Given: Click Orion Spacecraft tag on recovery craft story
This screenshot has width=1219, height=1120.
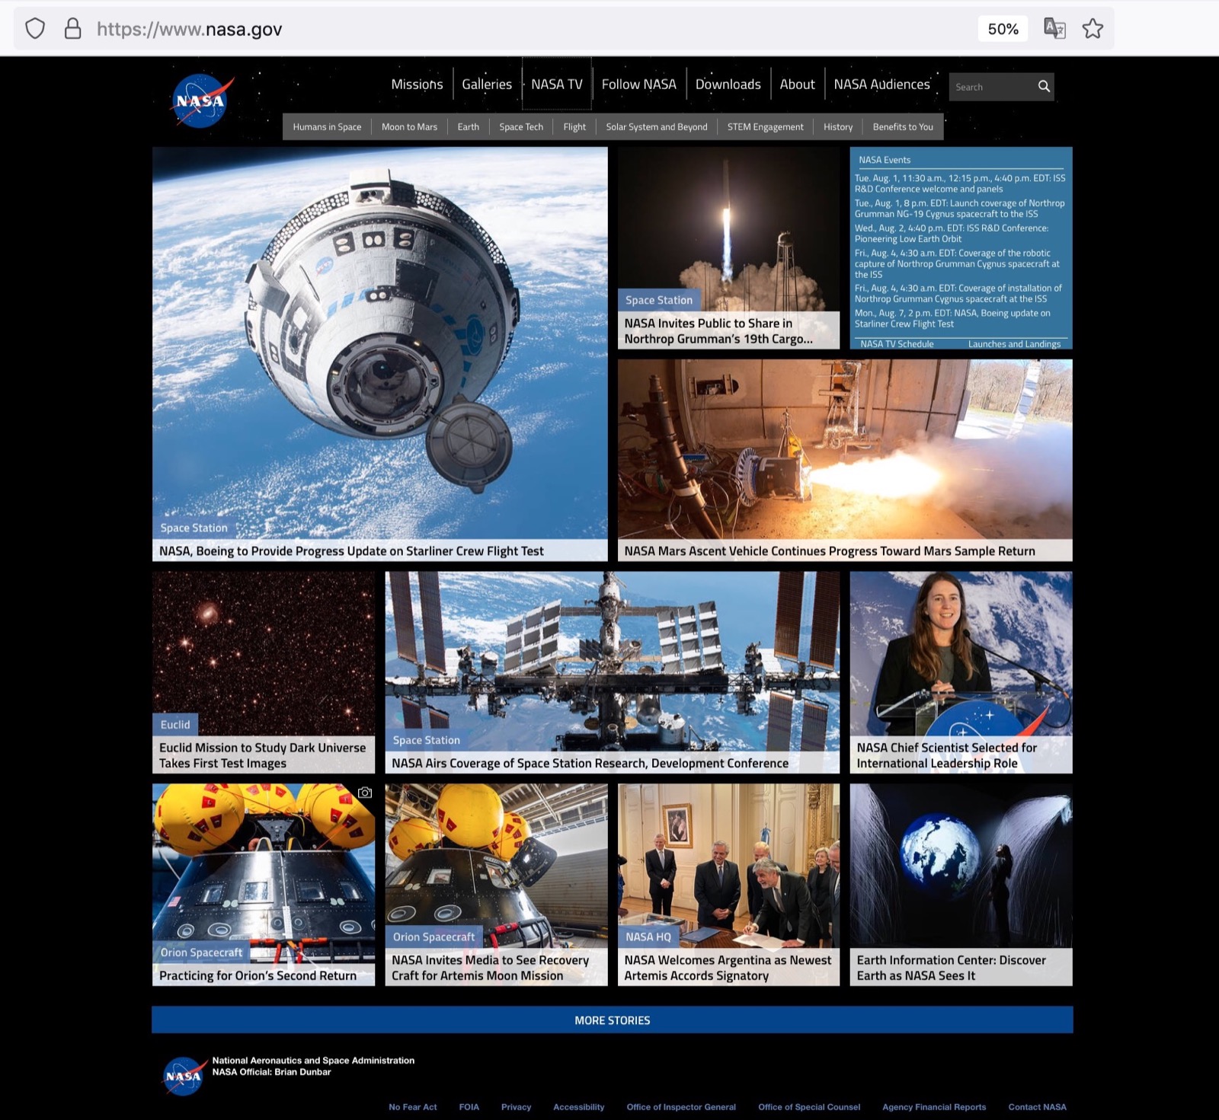Looking at the screenshot, I should [434, 937].
